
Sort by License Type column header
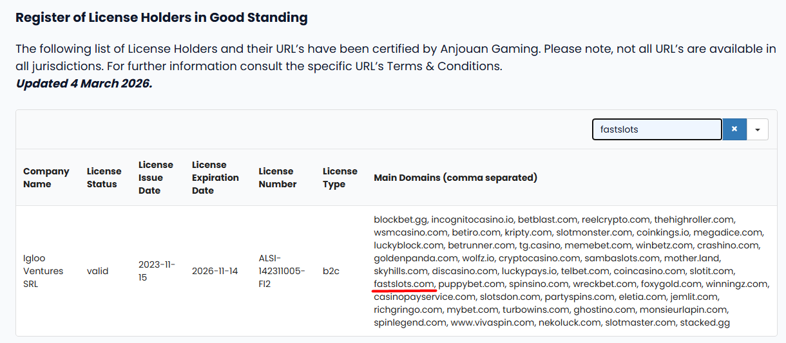pos(340,178)
